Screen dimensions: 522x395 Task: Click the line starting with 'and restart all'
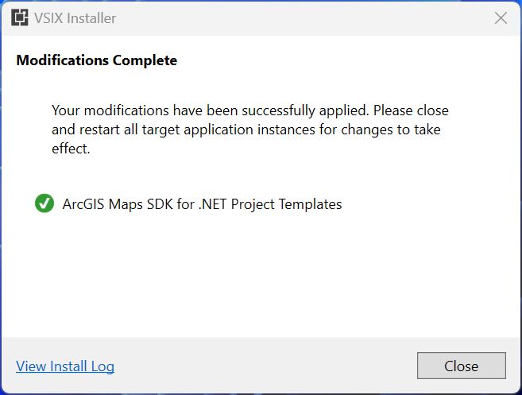pos(246,130)
